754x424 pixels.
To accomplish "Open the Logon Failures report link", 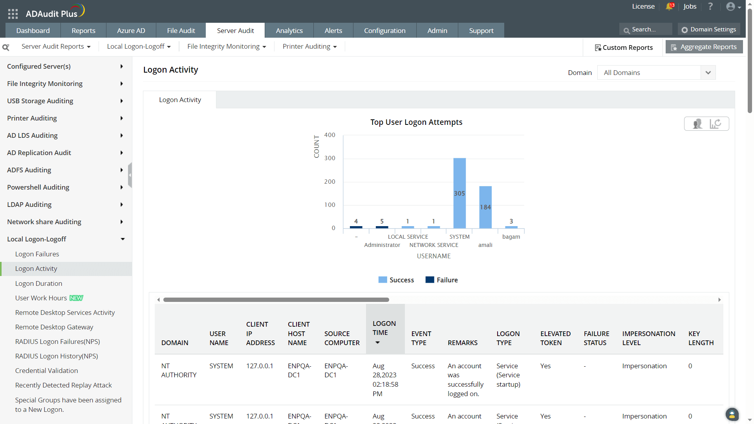I will [x=37, y=254].
